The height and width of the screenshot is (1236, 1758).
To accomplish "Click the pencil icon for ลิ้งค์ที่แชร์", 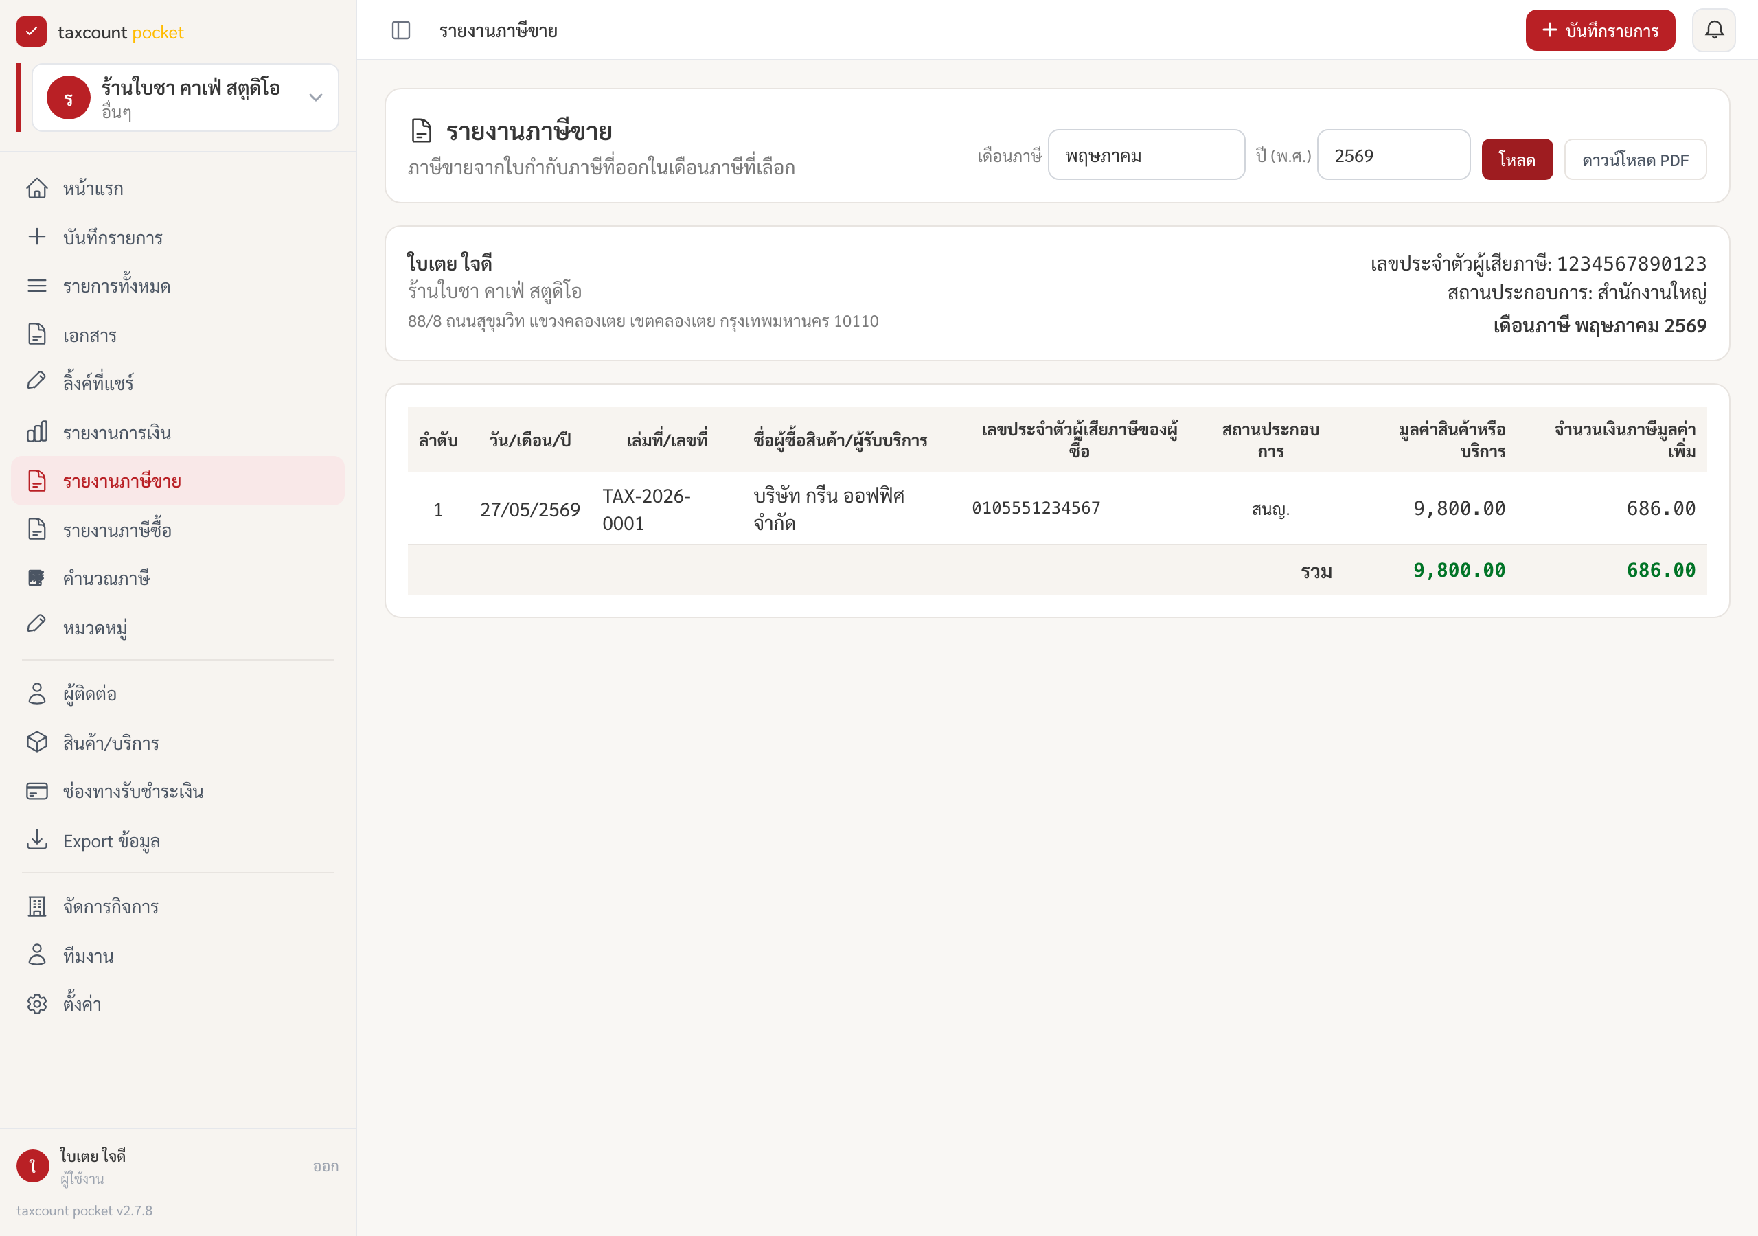I will click(37, 381).
